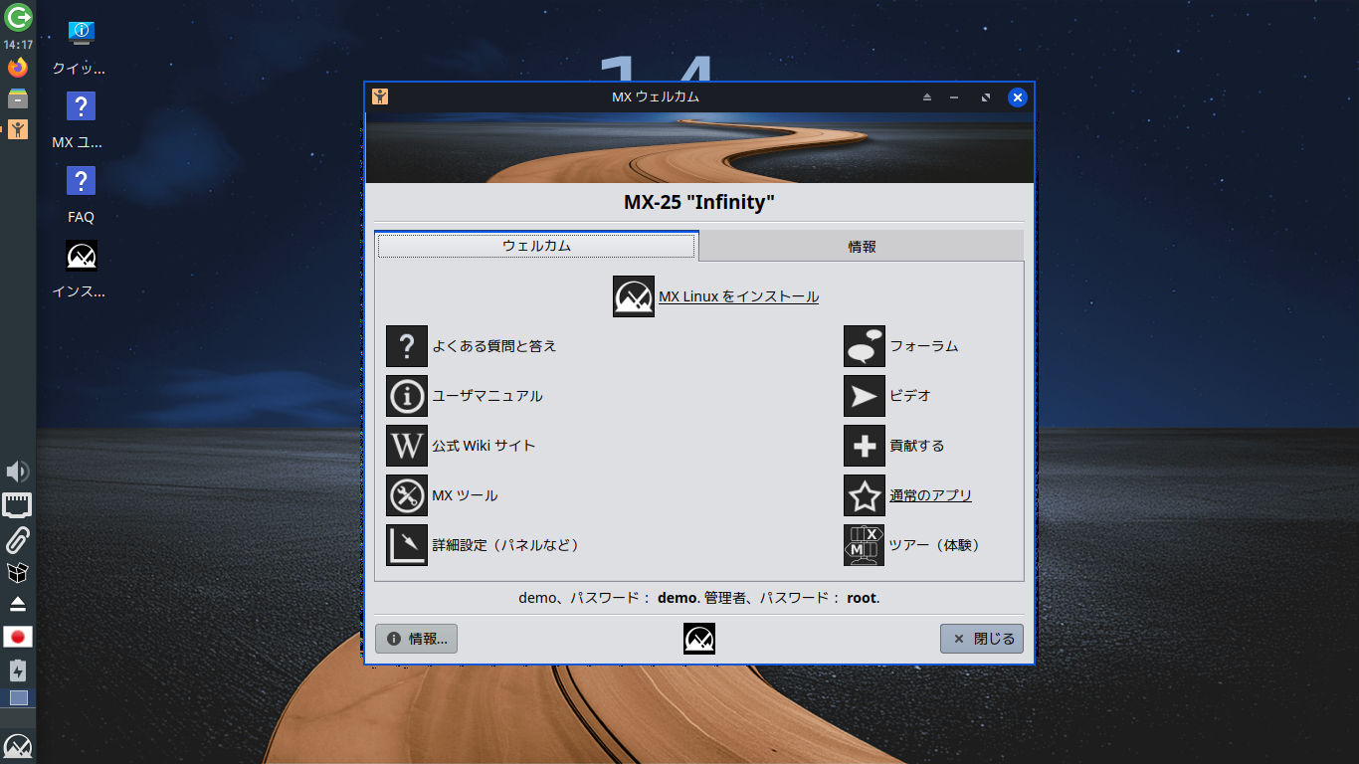
Task: Select the MX ウェルカム taskbar entry
Action: pos(18,129)
